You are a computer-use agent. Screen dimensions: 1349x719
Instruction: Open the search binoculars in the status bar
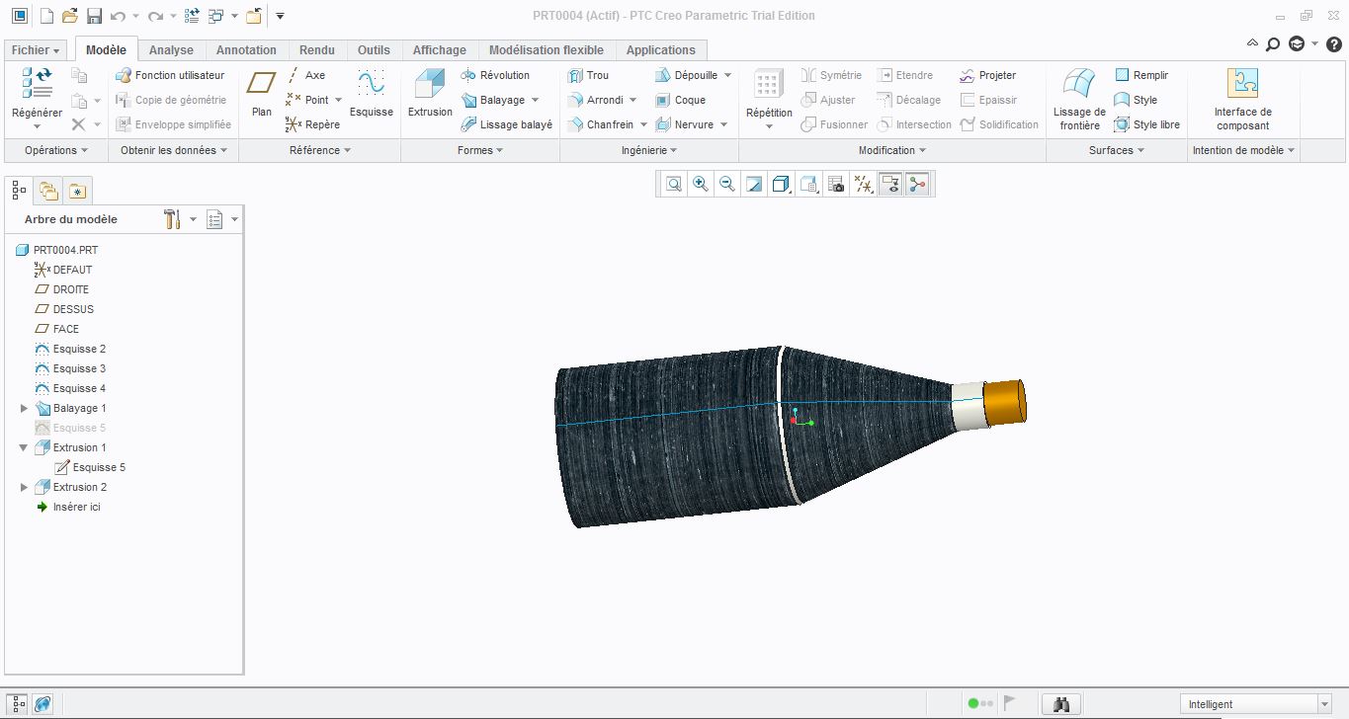pyautogui.click(x=1062, y=704)
